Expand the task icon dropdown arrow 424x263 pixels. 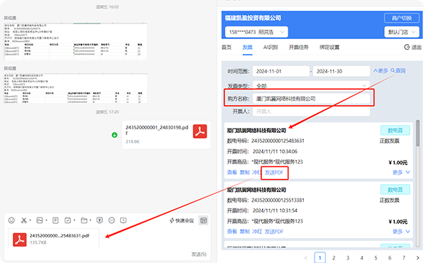tap(75, 220)
